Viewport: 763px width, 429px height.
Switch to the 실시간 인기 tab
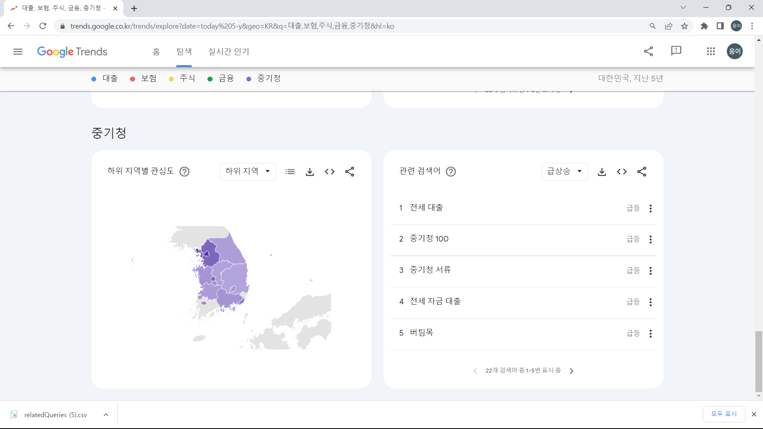(x=229, y=51)
